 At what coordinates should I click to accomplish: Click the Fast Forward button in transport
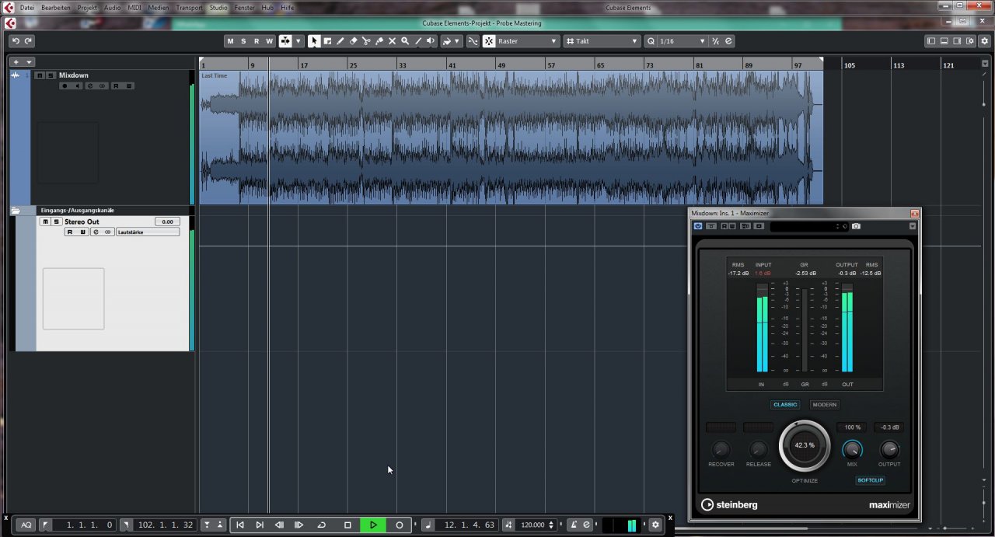coord(299,525)
